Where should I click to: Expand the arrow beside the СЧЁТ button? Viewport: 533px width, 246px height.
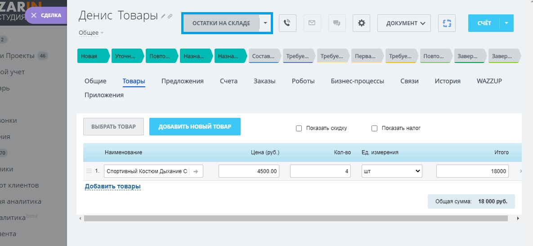[506, 23]
